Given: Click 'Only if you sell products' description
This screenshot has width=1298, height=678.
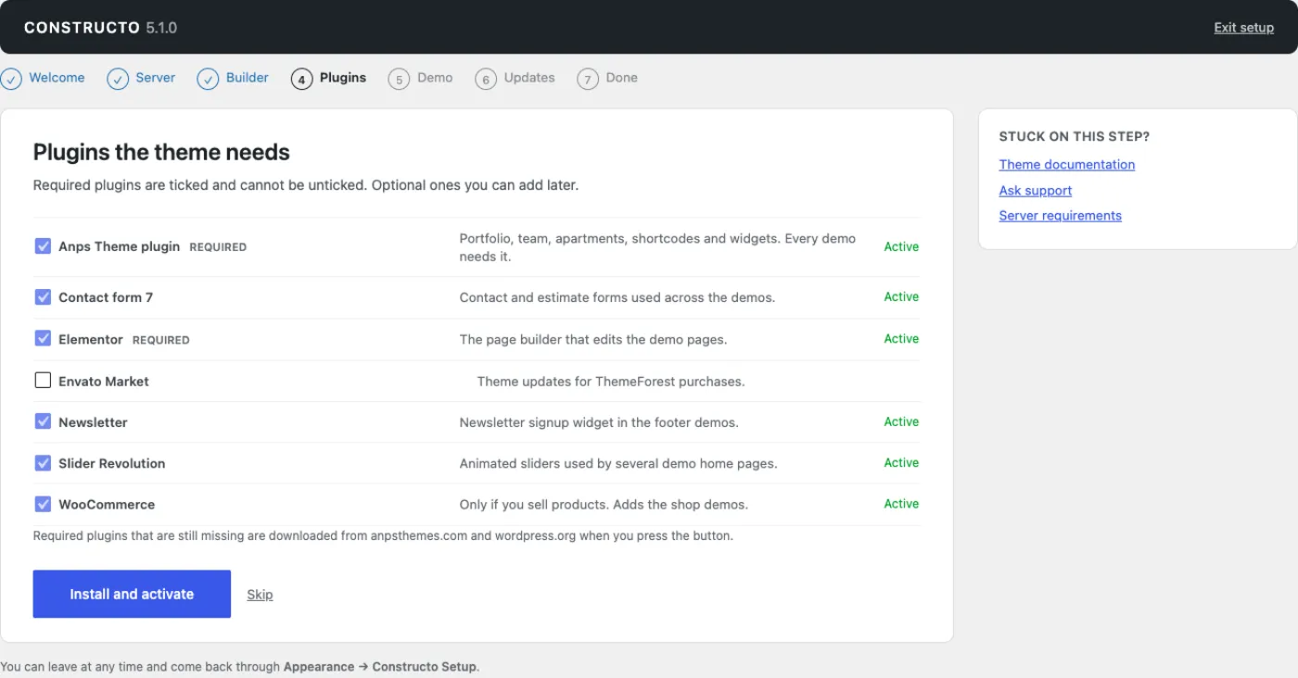Looking at the screenshot, I should (604, 505).
